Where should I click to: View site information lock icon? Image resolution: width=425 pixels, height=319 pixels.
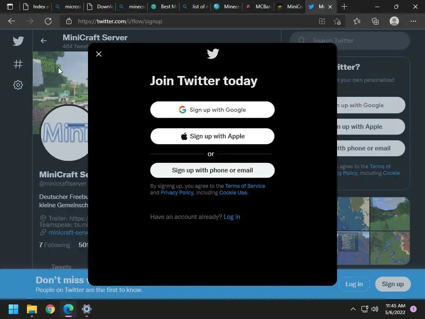pyautogui.click(x=69, y=21)
